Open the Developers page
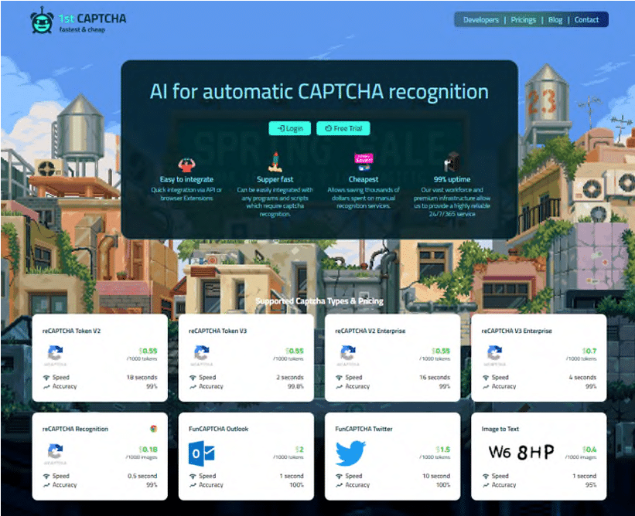635x516 pixels. click(x=480, y=19)
